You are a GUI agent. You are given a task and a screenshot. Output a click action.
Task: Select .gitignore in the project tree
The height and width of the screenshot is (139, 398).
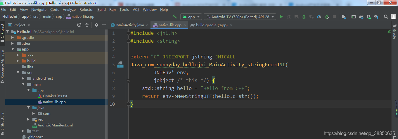(x=35, y=137)
